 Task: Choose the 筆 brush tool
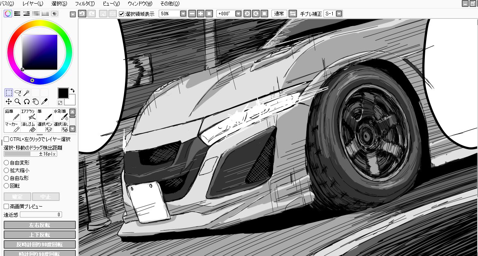[x=45, y=115]
